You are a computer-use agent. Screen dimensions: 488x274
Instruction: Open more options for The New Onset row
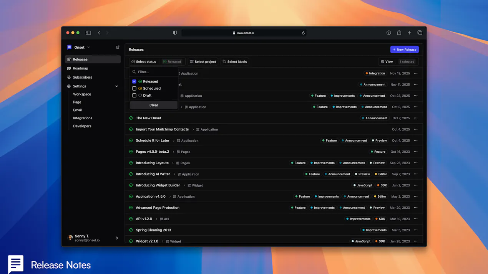(x=416, y=118)
